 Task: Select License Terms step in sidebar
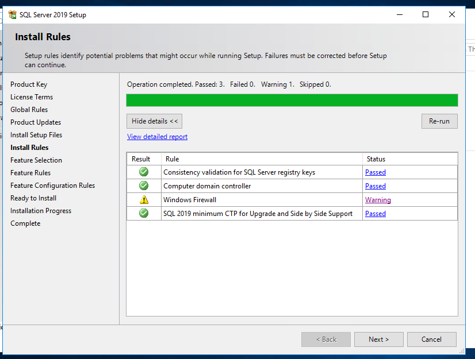(32, 97)
